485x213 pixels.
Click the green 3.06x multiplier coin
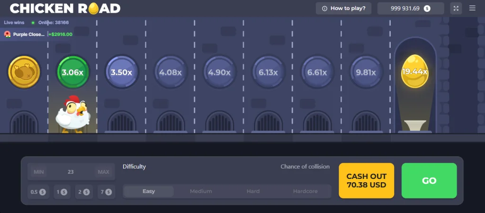click(x=72, y=72)
